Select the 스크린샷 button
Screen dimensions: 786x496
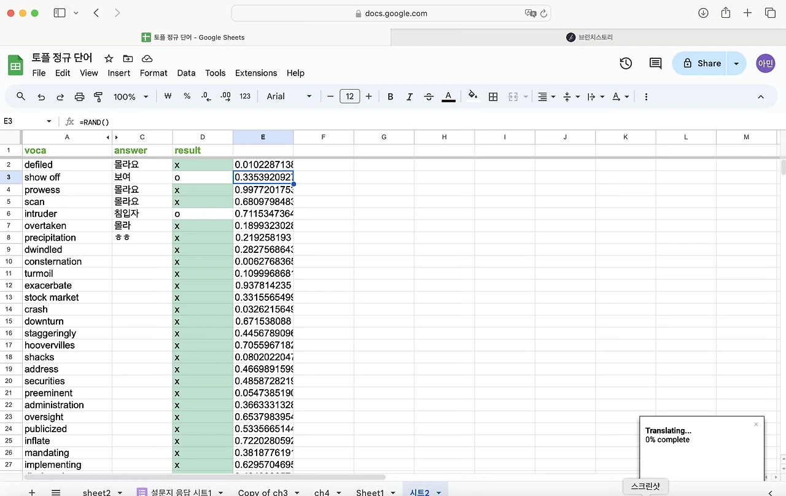pyautogui.click(x=645, y=486)
